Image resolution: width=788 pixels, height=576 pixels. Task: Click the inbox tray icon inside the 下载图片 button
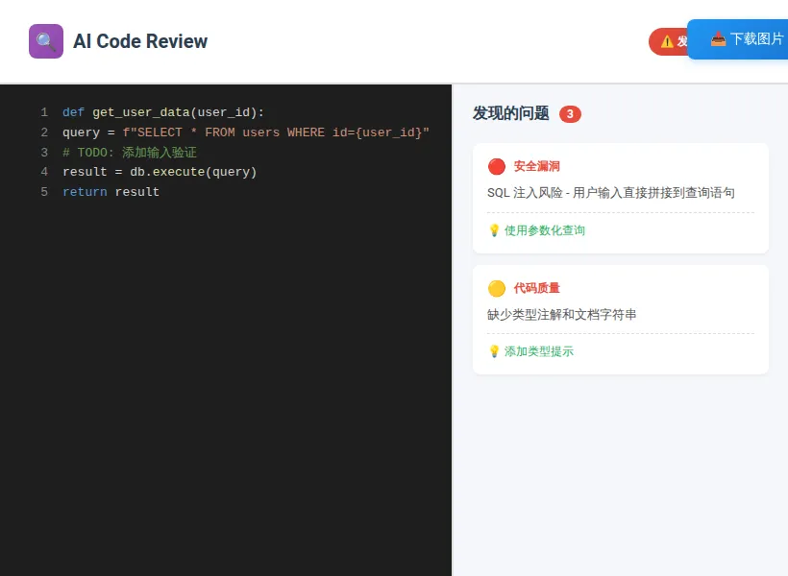tap(716, 39)
